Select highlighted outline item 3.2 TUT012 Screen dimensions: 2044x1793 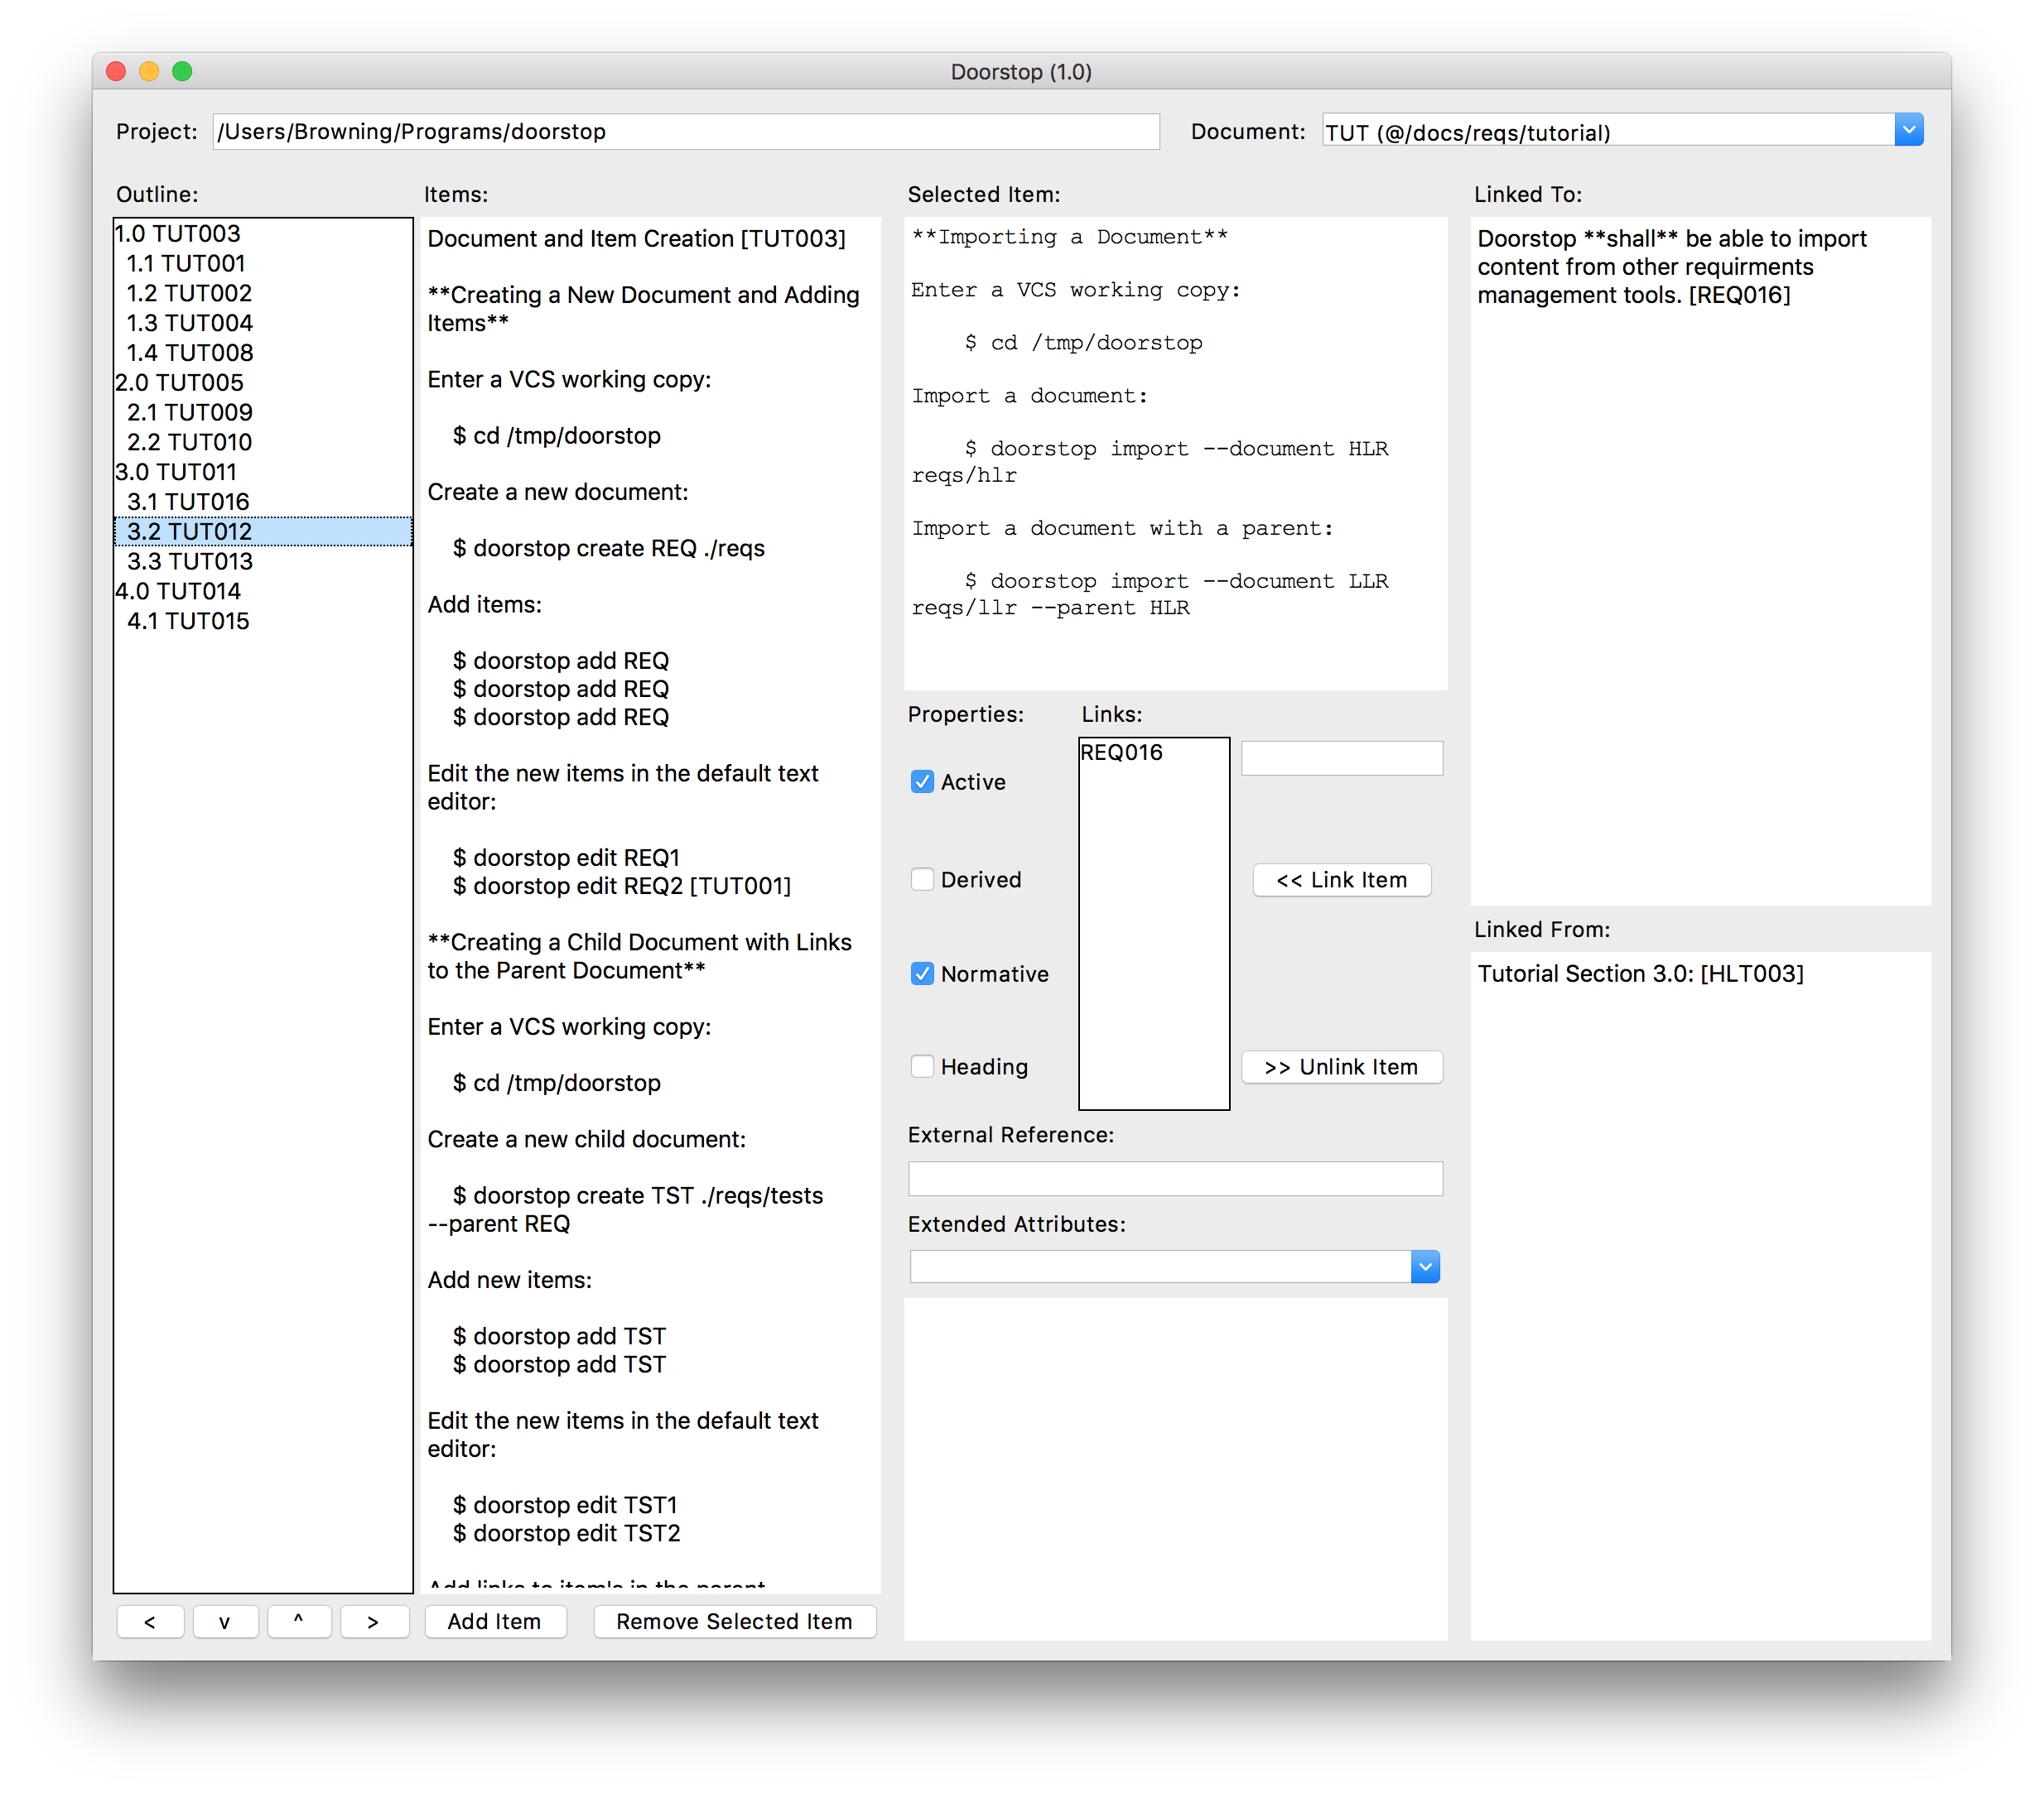pos(263,531)
